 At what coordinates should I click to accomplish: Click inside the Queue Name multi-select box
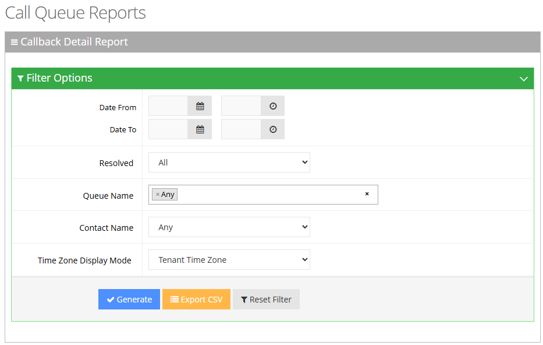(268, 195)
